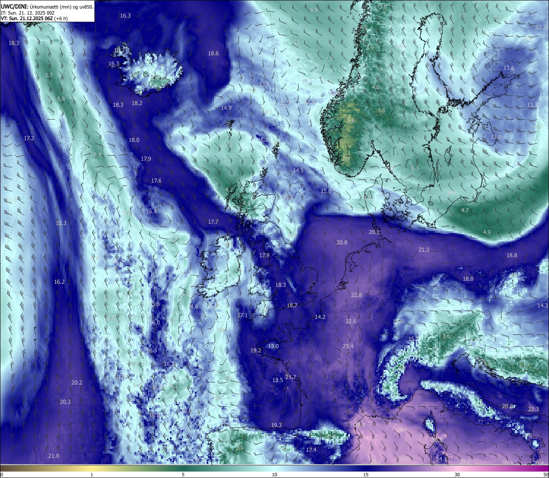Viewport: 549px width, 478px height.
Task: Click the 22.6 value on the map
Action: pos(351,322)
